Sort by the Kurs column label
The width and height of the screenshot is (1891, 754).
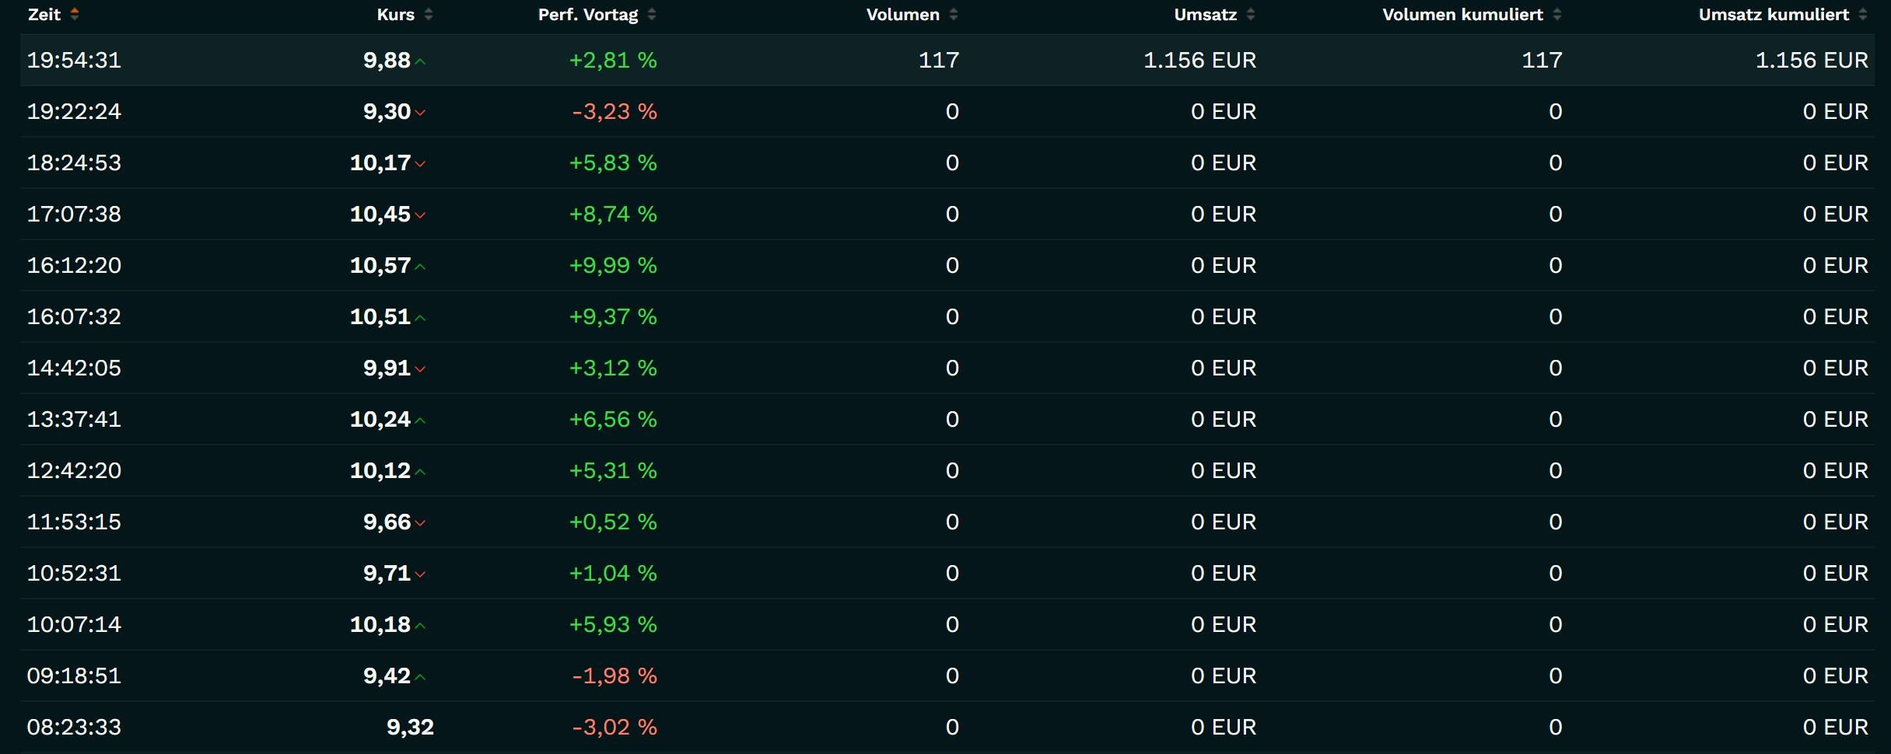pyautogui.click(x=395, y=14)
